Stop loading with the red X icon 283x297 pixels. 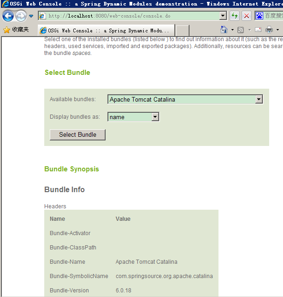pyautogui.click(x=247, y=16)
